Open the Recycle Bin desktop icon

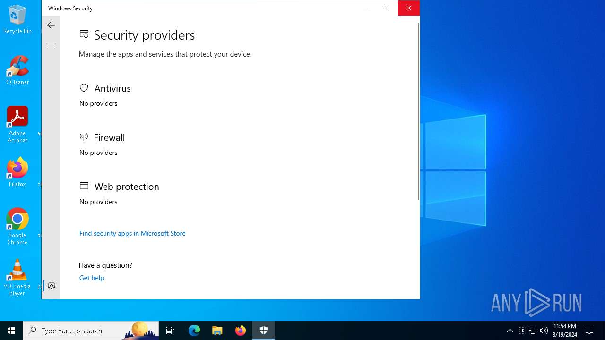pyautogui.click(x=17, y=19)
